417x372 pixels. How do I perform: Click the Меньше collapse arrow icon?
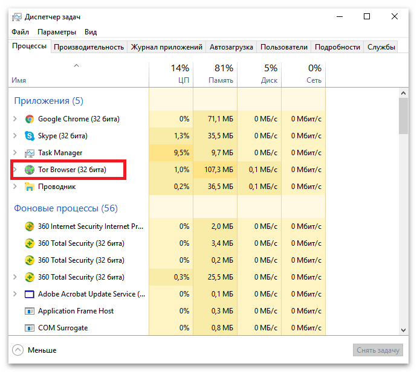(18, 350)
